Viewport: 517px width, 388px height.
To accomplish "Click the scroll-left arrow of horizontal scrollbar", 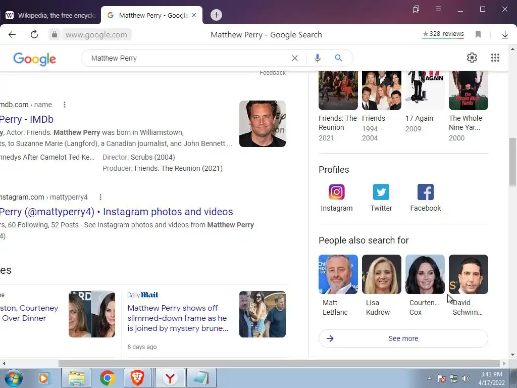I will point(4,363).
